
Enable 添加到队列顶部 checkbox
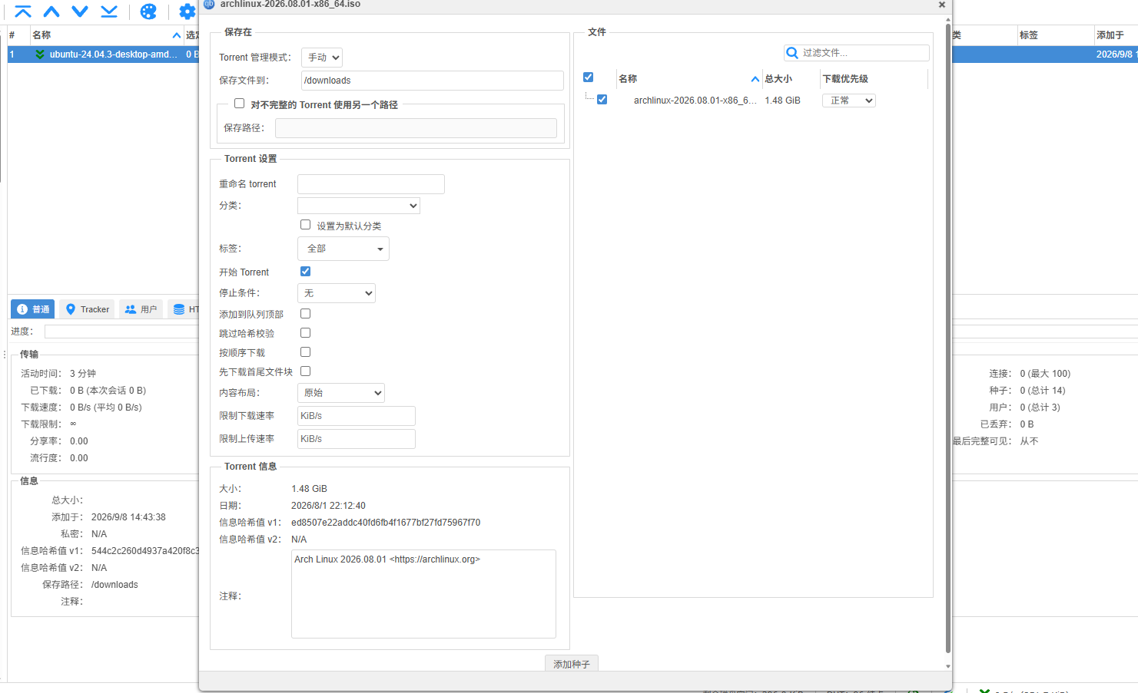306,314
